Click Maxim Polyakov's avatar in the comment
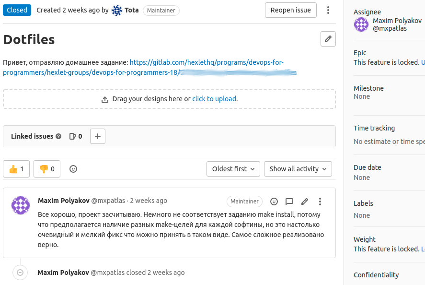 click(x=21, y=205)
